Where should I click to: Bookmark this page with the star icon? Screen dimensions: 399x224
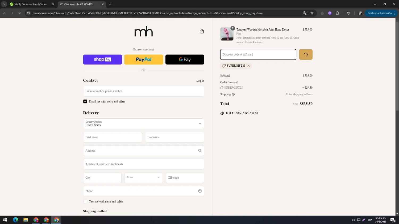[312, 13]
